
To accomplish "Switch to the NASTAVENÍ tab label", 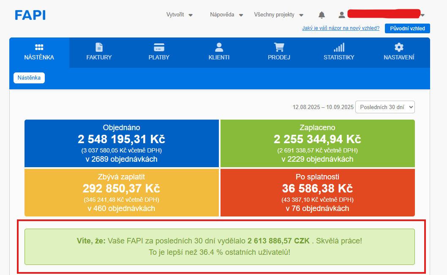I will 399,57.
